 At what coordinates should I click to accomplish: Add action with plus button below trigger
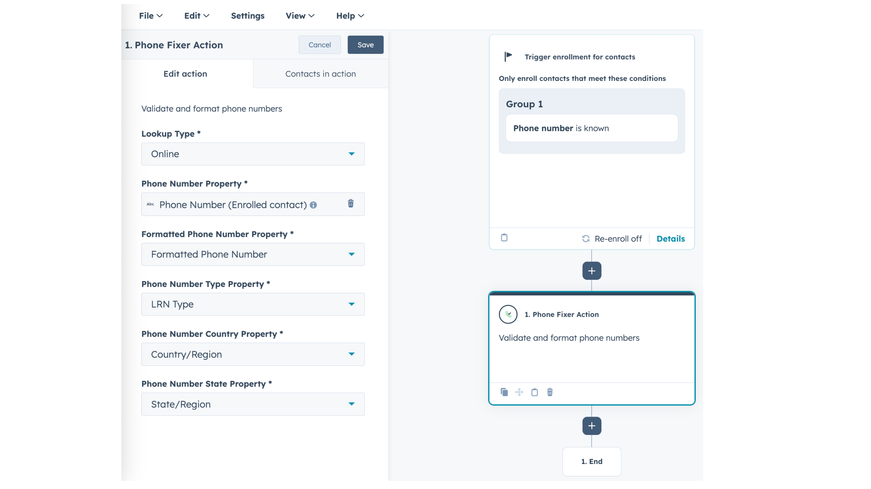pyautogui.click(x=592, y=271)
